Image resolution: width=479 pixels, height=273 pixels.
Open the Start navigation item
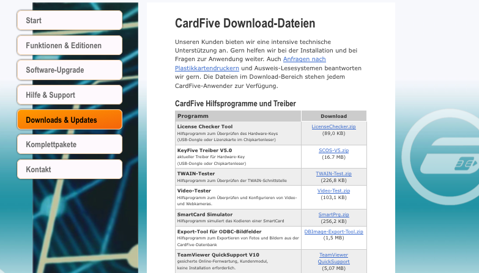[70, 20]
